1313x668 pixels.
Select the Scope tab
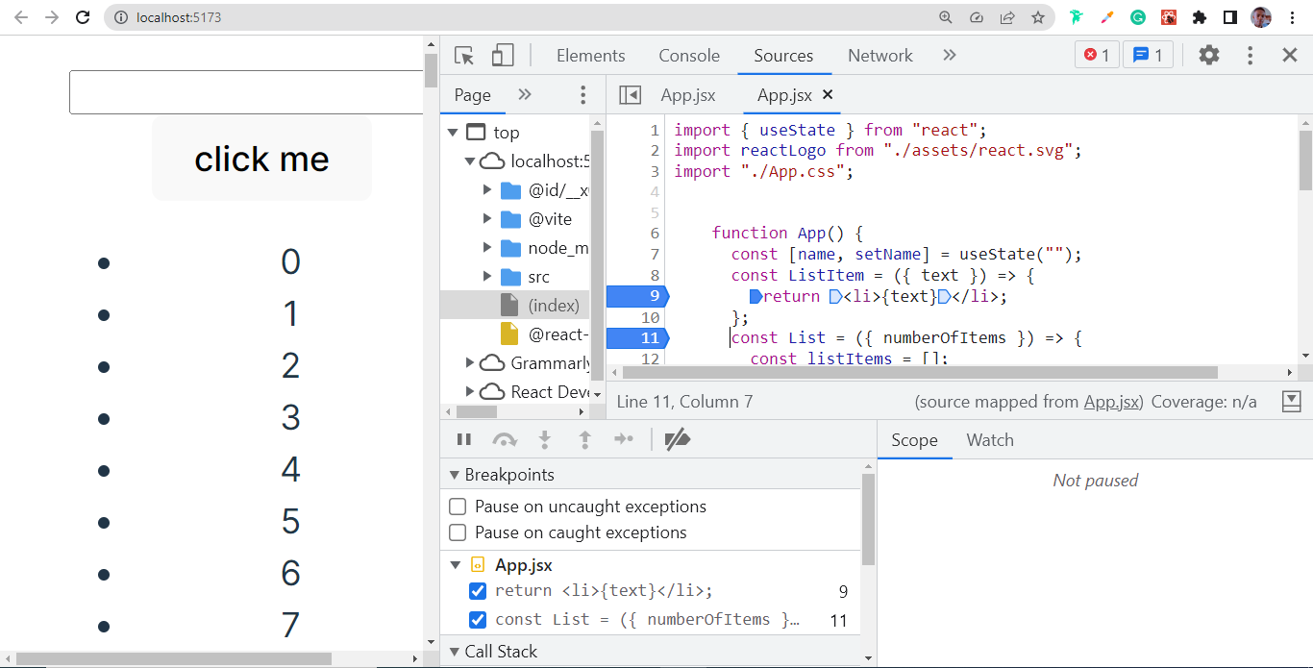point(914,440)
